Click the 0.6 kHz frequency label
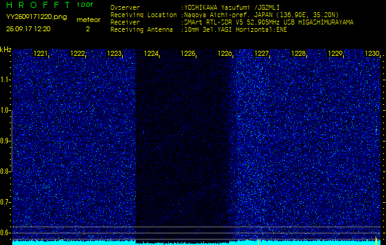386x245 pixels. pyautogui.click(x=5, y=233)
